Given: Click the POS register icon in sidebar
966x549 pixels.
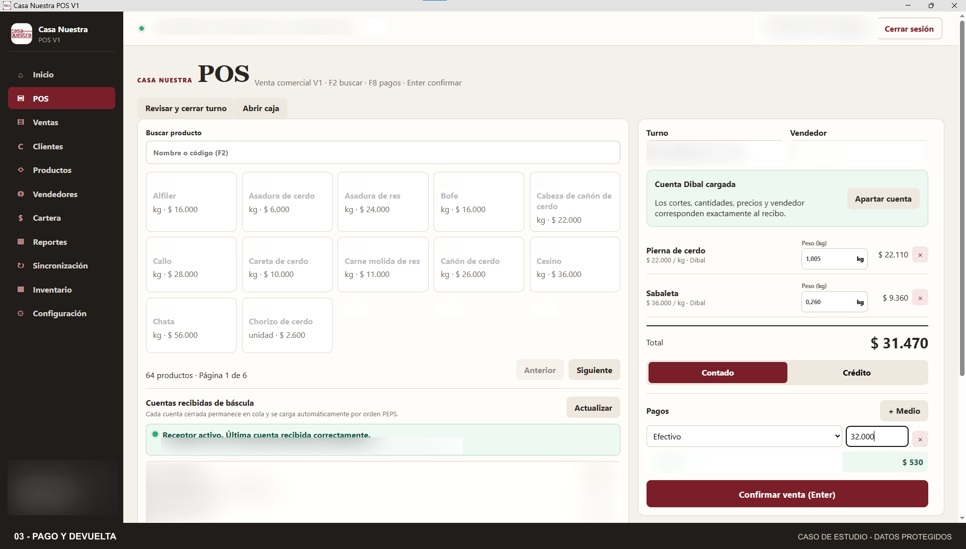Looking at the screenshot, I should [21, 99].
